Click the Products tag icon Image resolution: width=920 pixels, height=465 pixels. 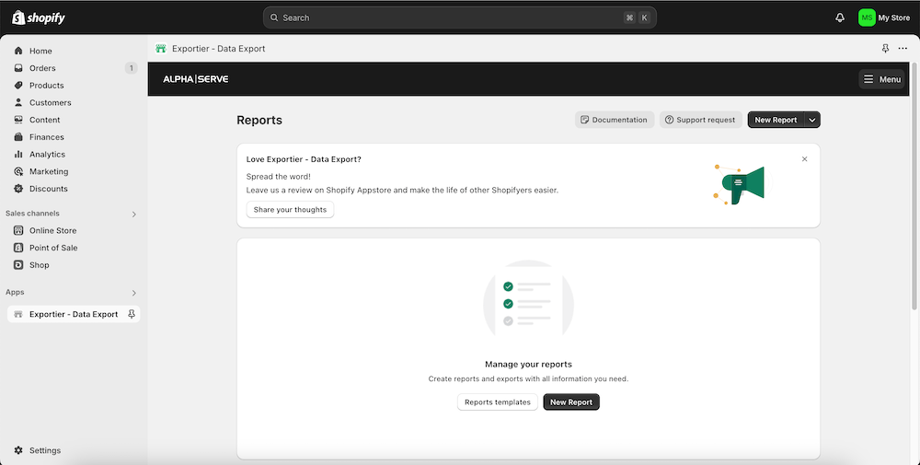click(18, 85)
